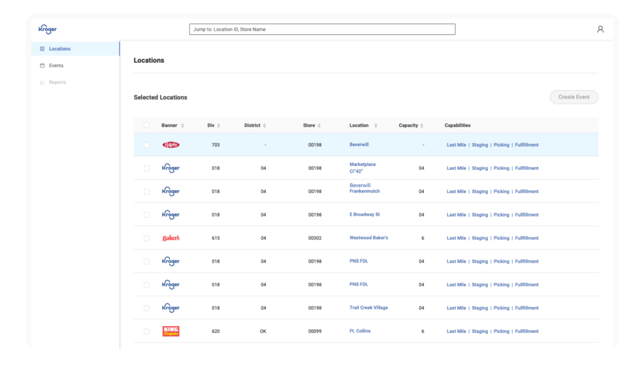Select the checkbox for Westwood Baker's row
This screenshot has height=379, width=644.
(147, 238)
